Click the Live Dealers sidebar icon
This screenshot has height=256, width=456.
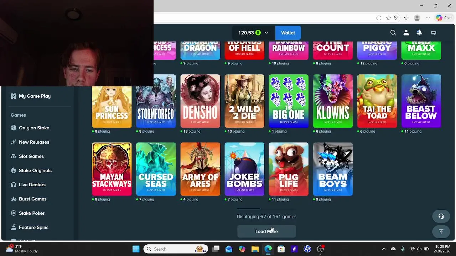(x=14, y=185)
